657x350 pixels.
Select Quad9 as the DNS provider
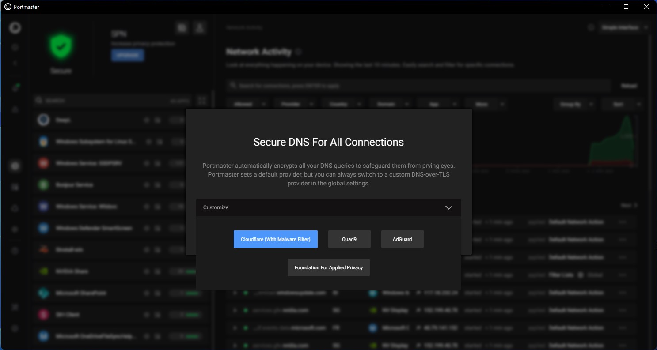tap(349, 239)
